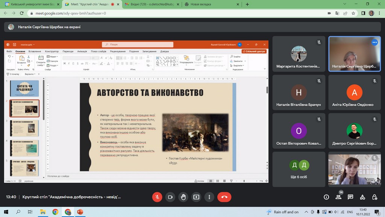The width and height of the screenshot is (385, 217).
Task: Toggle the camera on or off
Action: (x=170, y=197)
